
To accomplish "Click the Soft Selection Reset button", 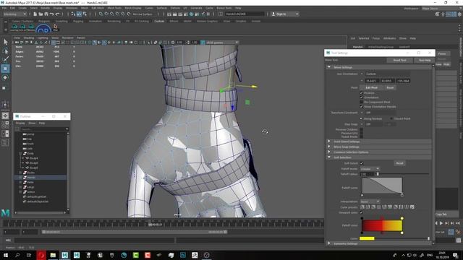I will pos(399,163).
